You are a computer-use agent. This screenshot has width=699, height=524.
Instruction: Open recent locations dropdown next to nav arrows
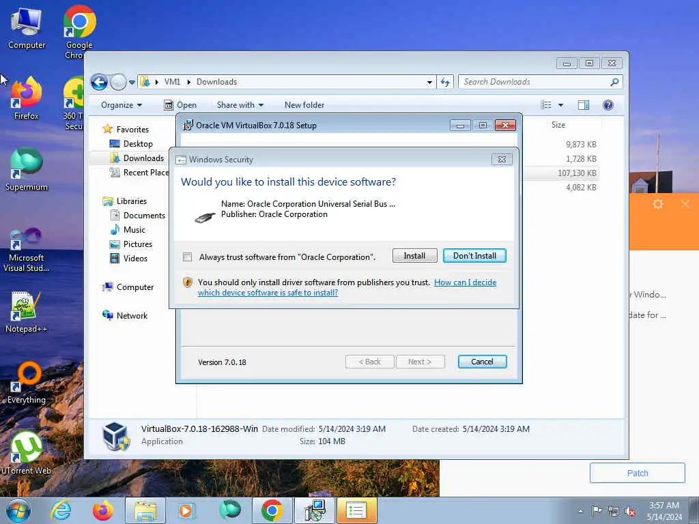[x=132, y=83]
